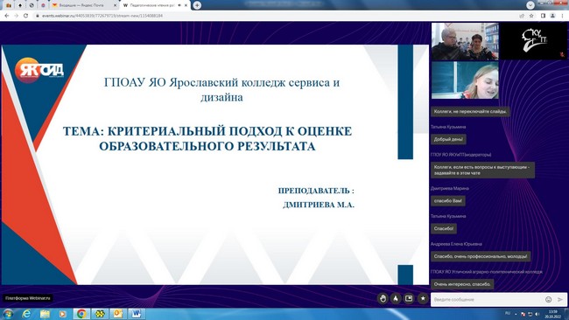Click sender Угличский аграрно-политехнический колледж

point(487,272)
